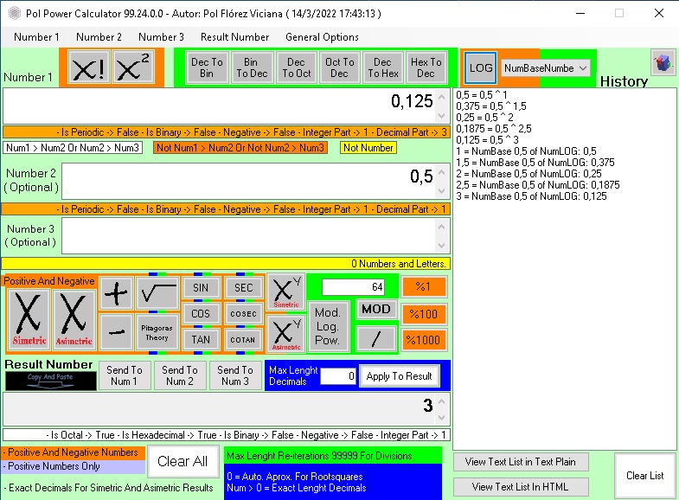Click the COTAN button
This screenshot has width=679, height=500.
(x=243, y=340)
